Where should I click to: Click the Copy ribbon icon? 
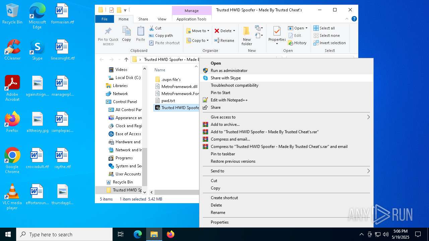tap(126, 34)
